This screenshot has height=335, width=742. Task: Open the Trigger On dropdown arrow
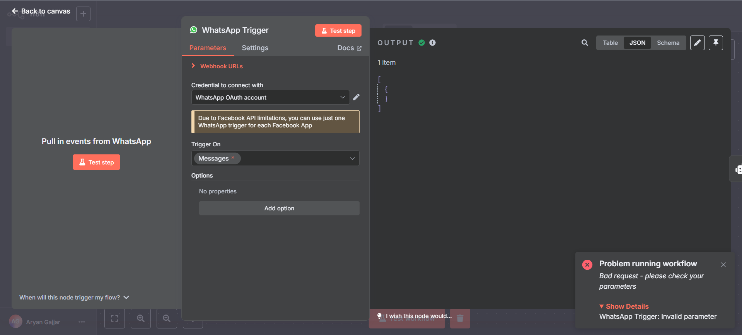point(352,158)
